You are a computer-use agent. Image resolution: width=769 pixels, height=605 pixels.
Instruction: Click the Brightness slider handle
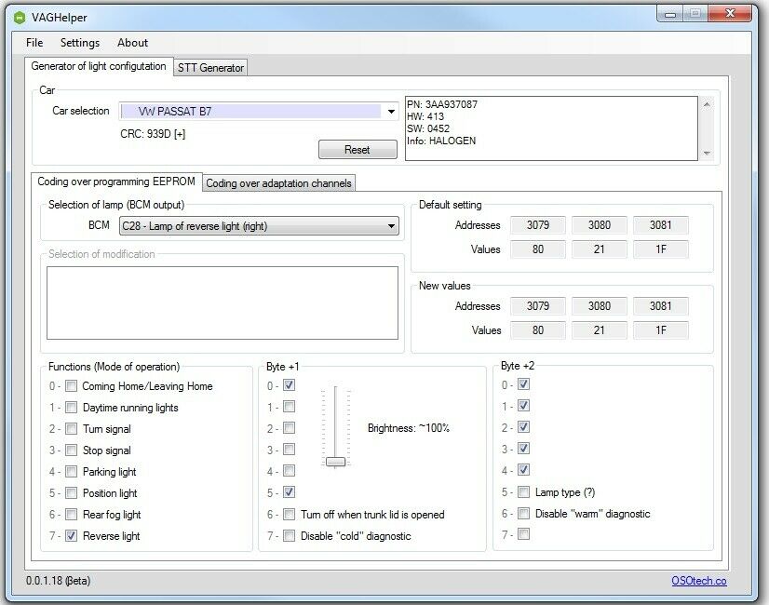(x=336, y=462)
